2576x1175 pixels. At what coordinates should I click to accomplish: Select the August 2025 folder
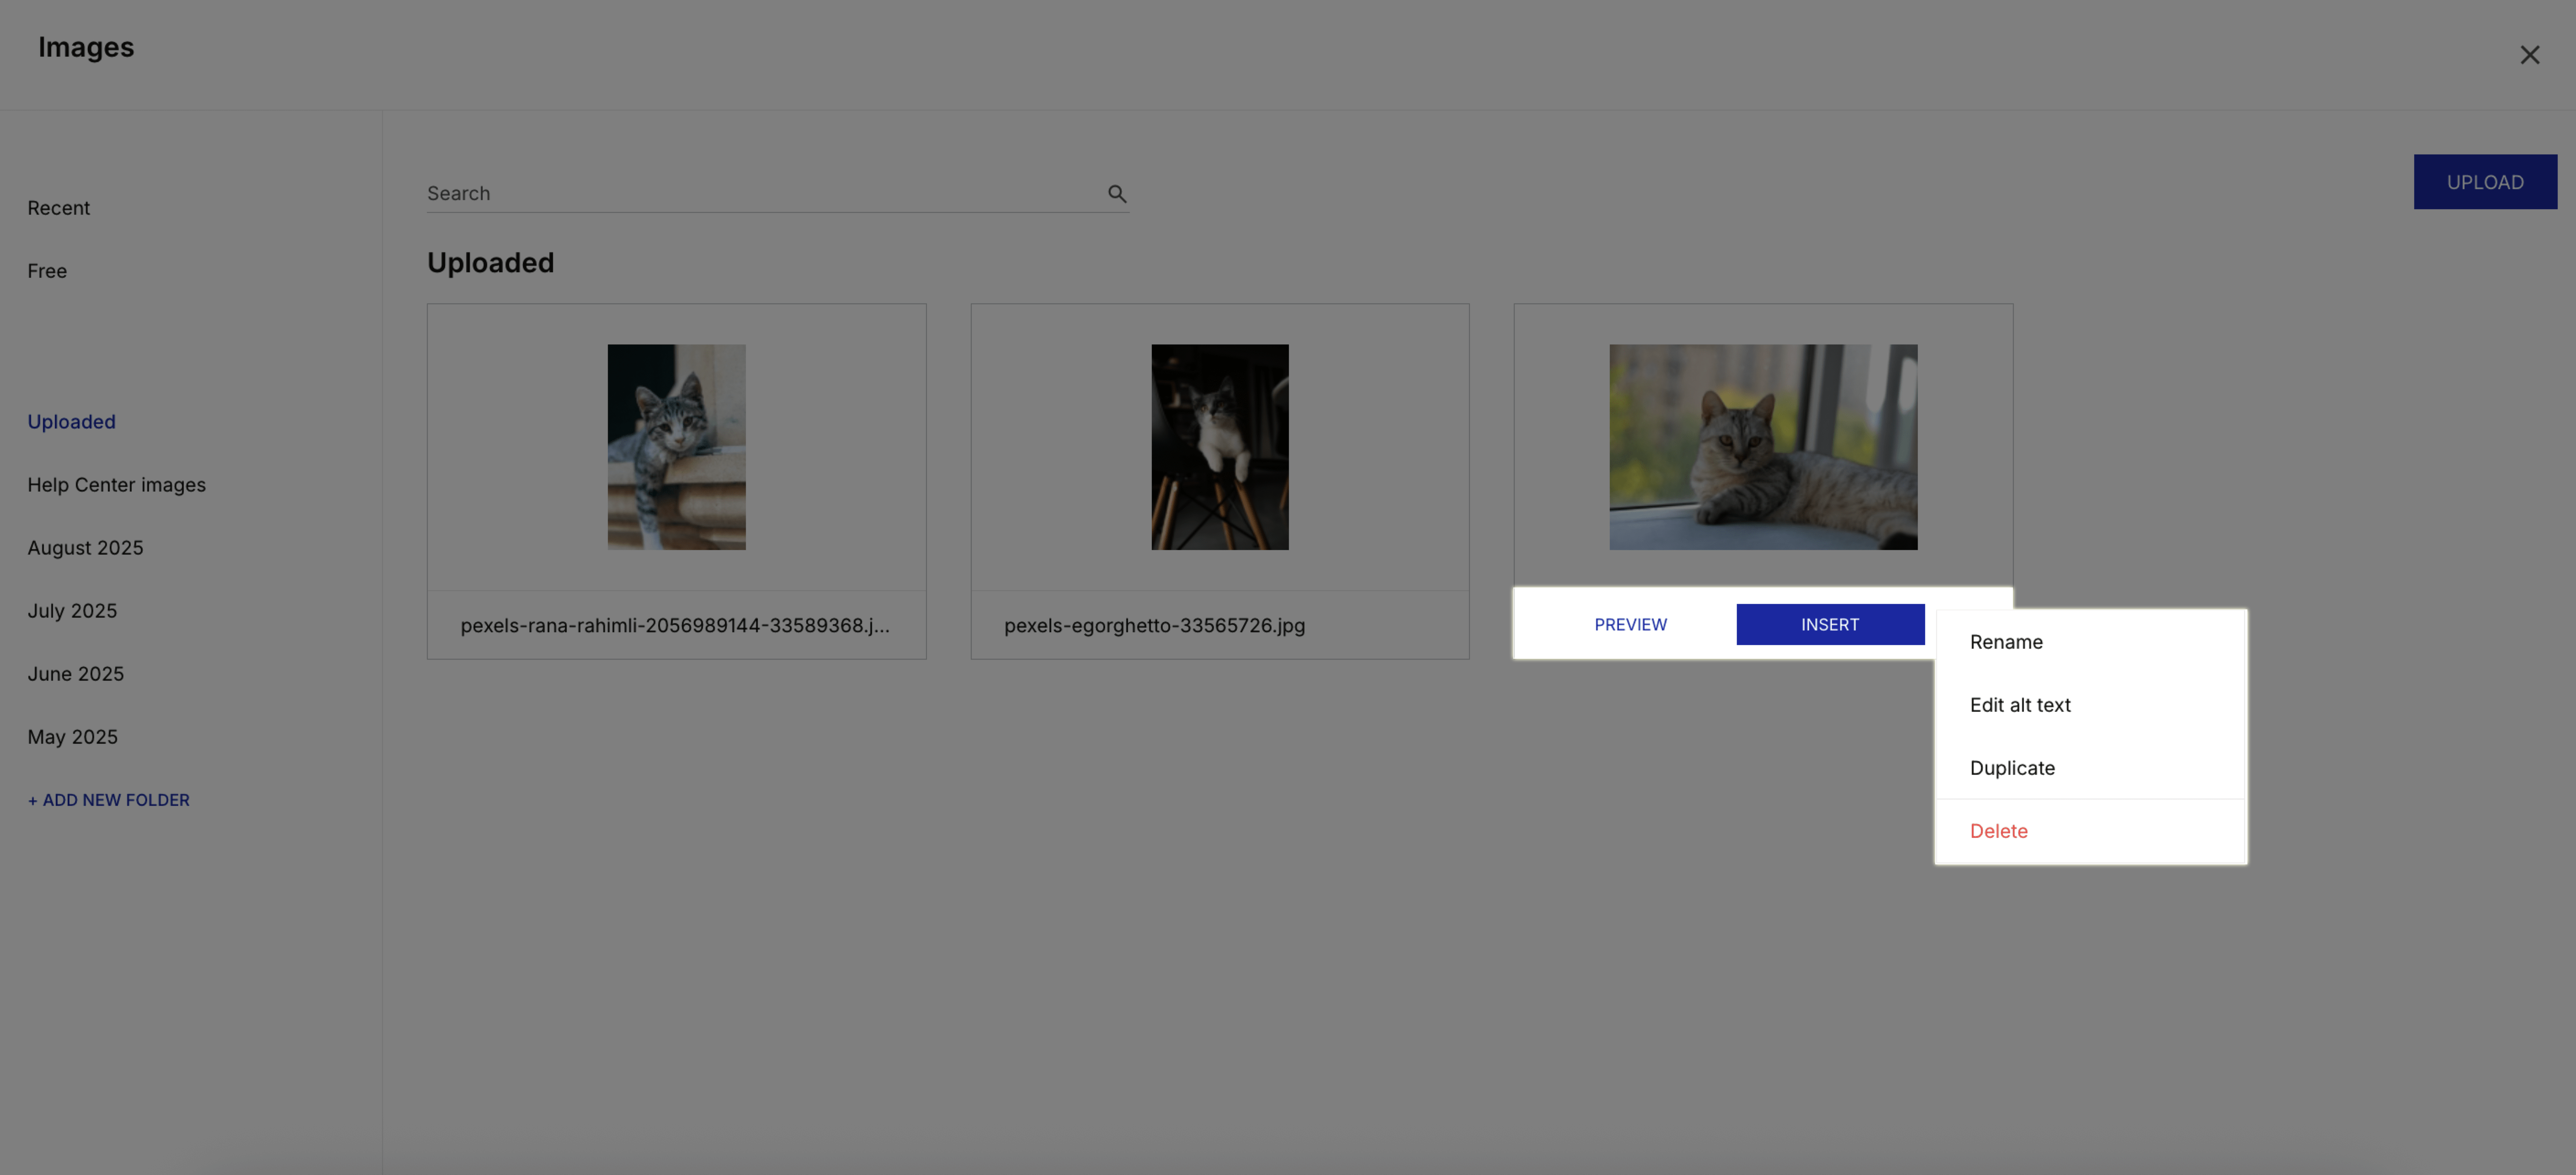coord(85,548)
